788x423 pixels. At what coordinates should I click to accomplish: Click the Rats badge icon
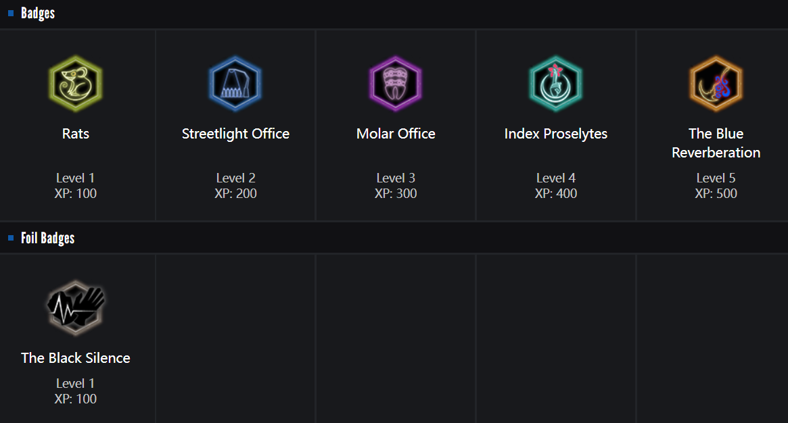tap(76, 84)
